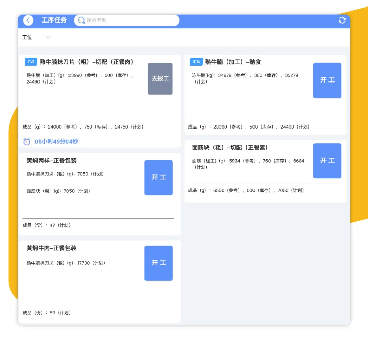This screenshot has width=368, height=341.
Task: Start work on 黄焖两样–正餐包装
Action: pyautogui.click(x=159, y=177)
